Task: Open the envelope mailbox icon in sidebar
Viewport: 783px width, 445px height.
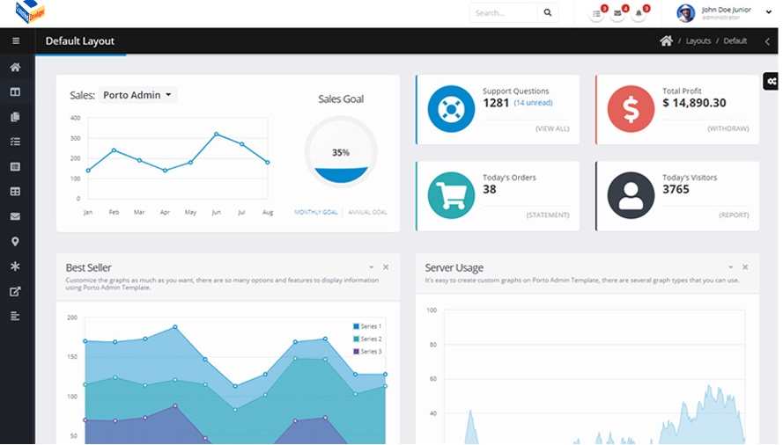Action: point(15,216)
